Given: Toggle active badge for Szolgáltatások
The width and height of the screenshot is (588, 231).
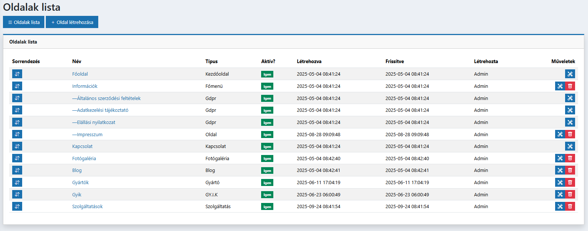Looking at the screenshot, I should pyautogui.click(x=267, y=207).
